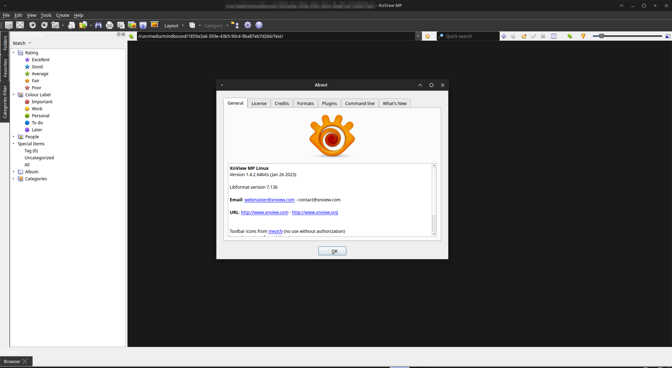The height and width of the screenshot is (368, 672).
Task: Open the Tools menu
Action: [46, 15]
